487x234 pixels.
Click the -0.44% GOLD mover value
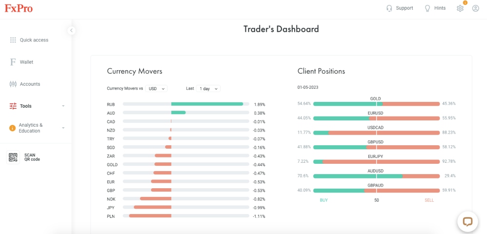click(x=259, y=165)
